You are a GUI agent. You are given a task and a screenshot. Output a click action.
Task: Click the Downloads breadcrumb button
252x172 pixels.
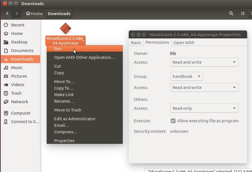click(x=59, y=13)
